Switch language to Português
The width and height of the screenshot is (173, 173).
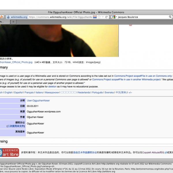[x=97, y=93]
